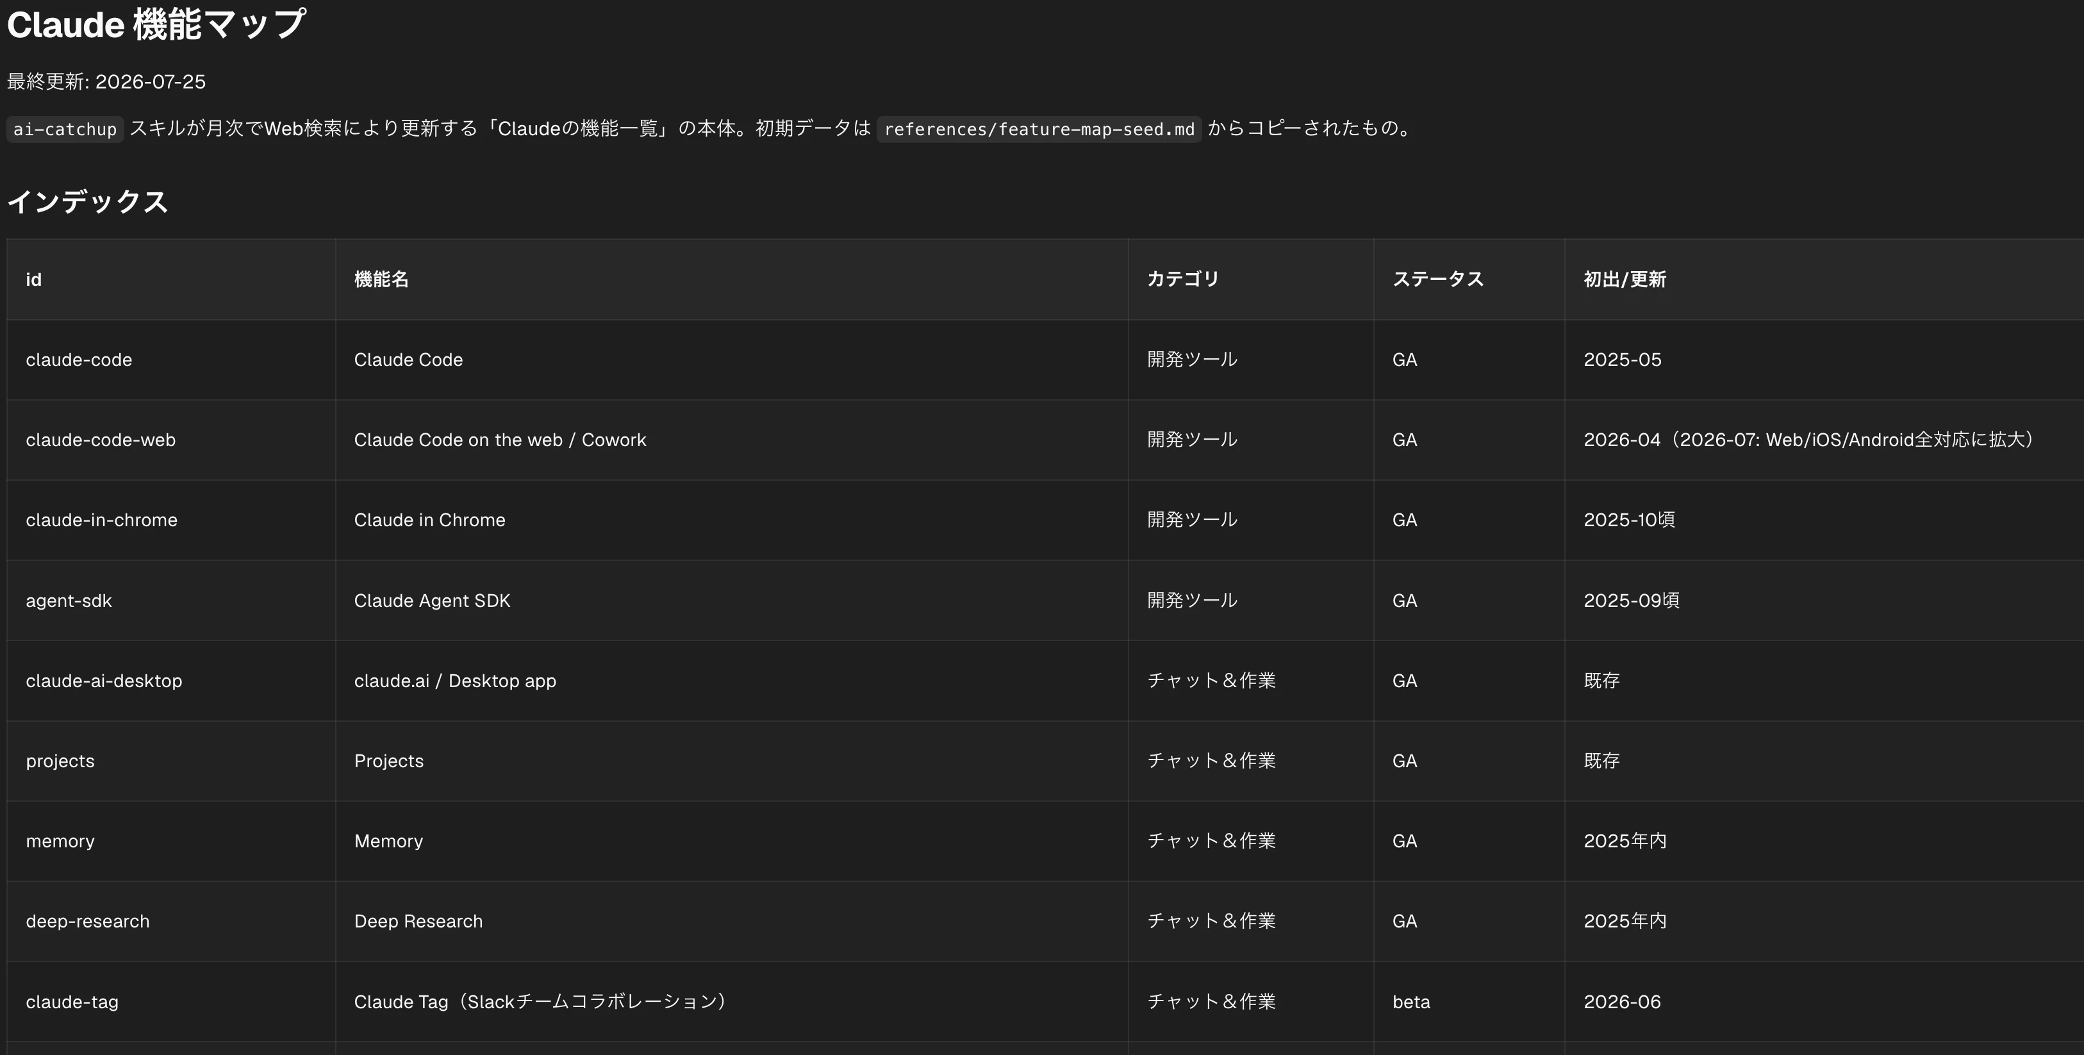
Task: Click "チャット＆作業" in the projects row
Action: [1211, 761]
